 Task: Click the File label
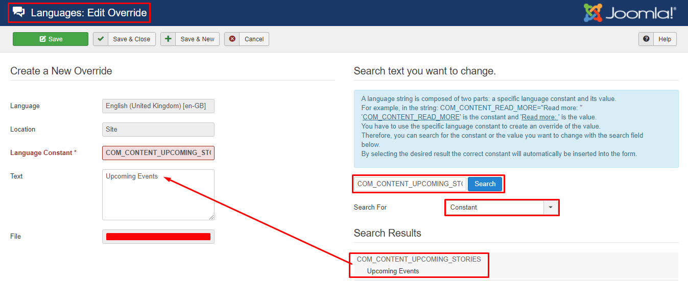(x=16, y=237)
